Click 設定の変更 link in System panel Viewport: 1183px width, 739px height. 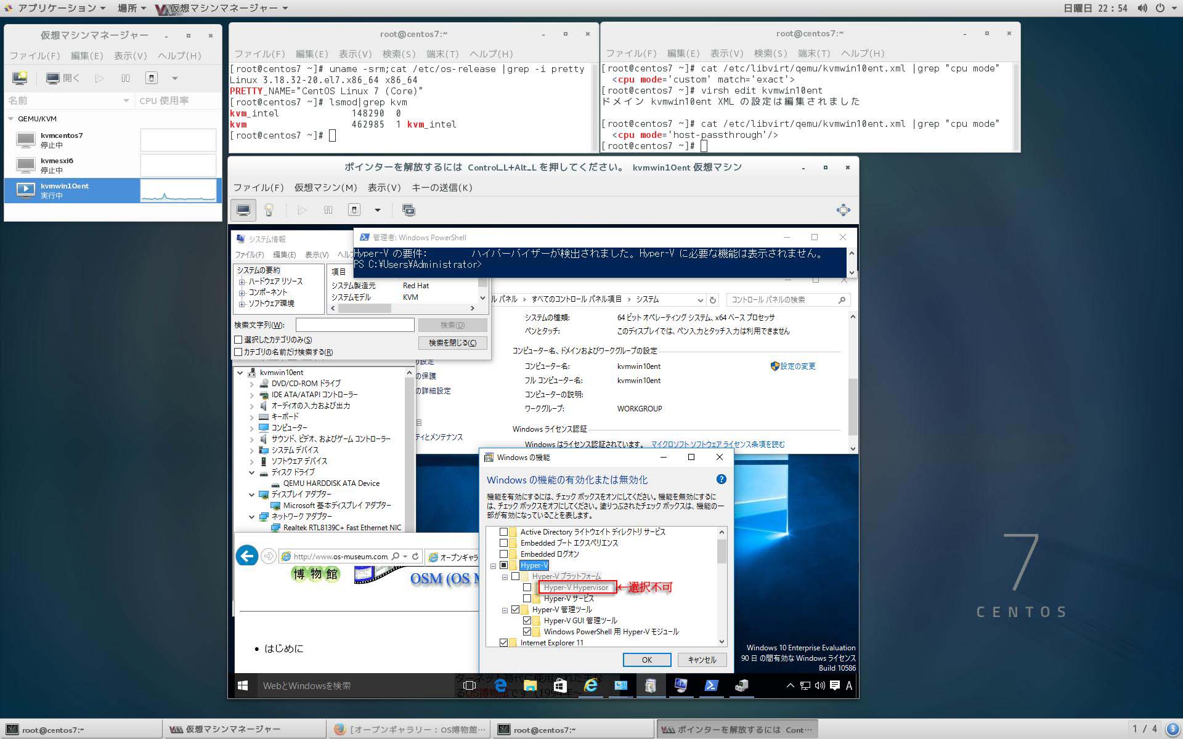coord(797,366)
